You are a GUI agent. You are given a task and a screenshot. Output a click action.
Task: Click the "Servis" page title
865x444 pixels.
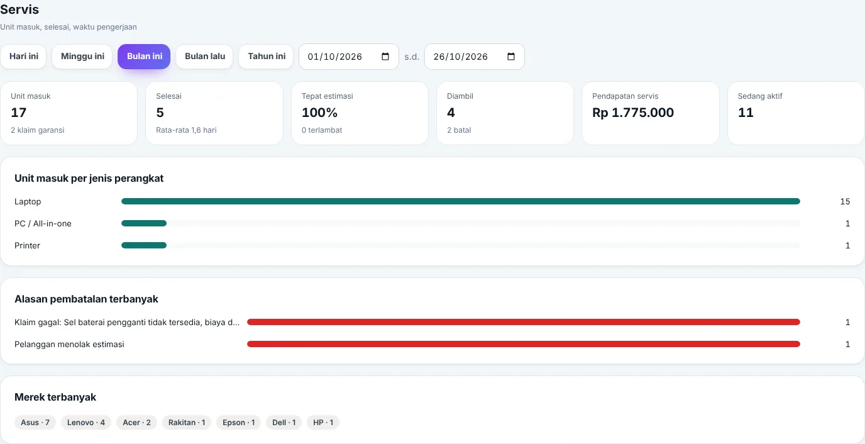coord(19,10)
